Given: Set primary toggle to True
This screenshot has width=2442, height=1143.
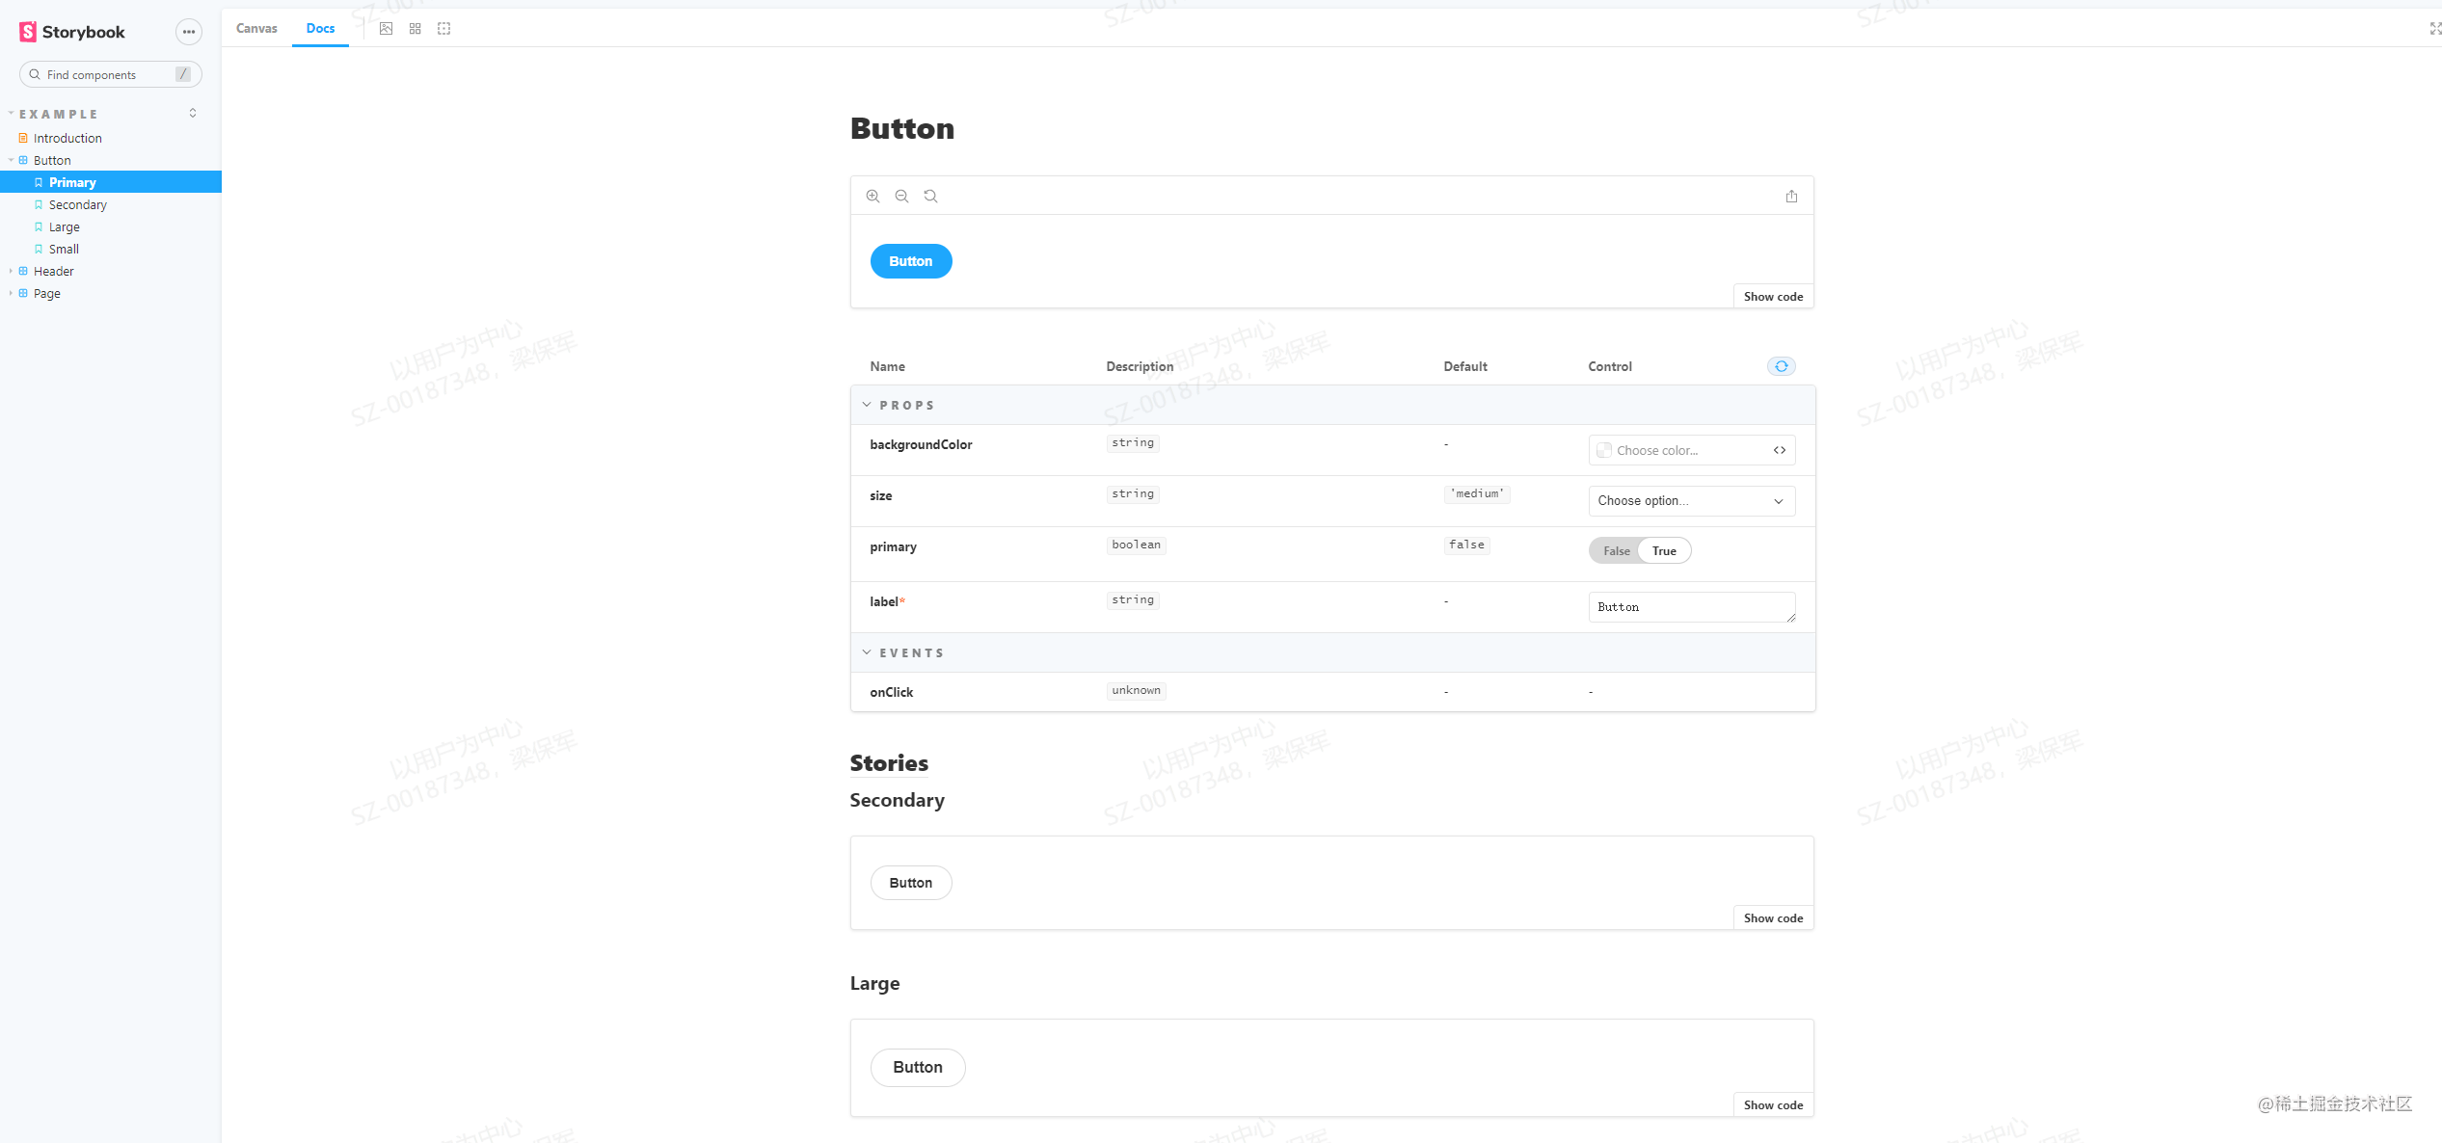Looking at the screenshot, I should coord(1664,550).
